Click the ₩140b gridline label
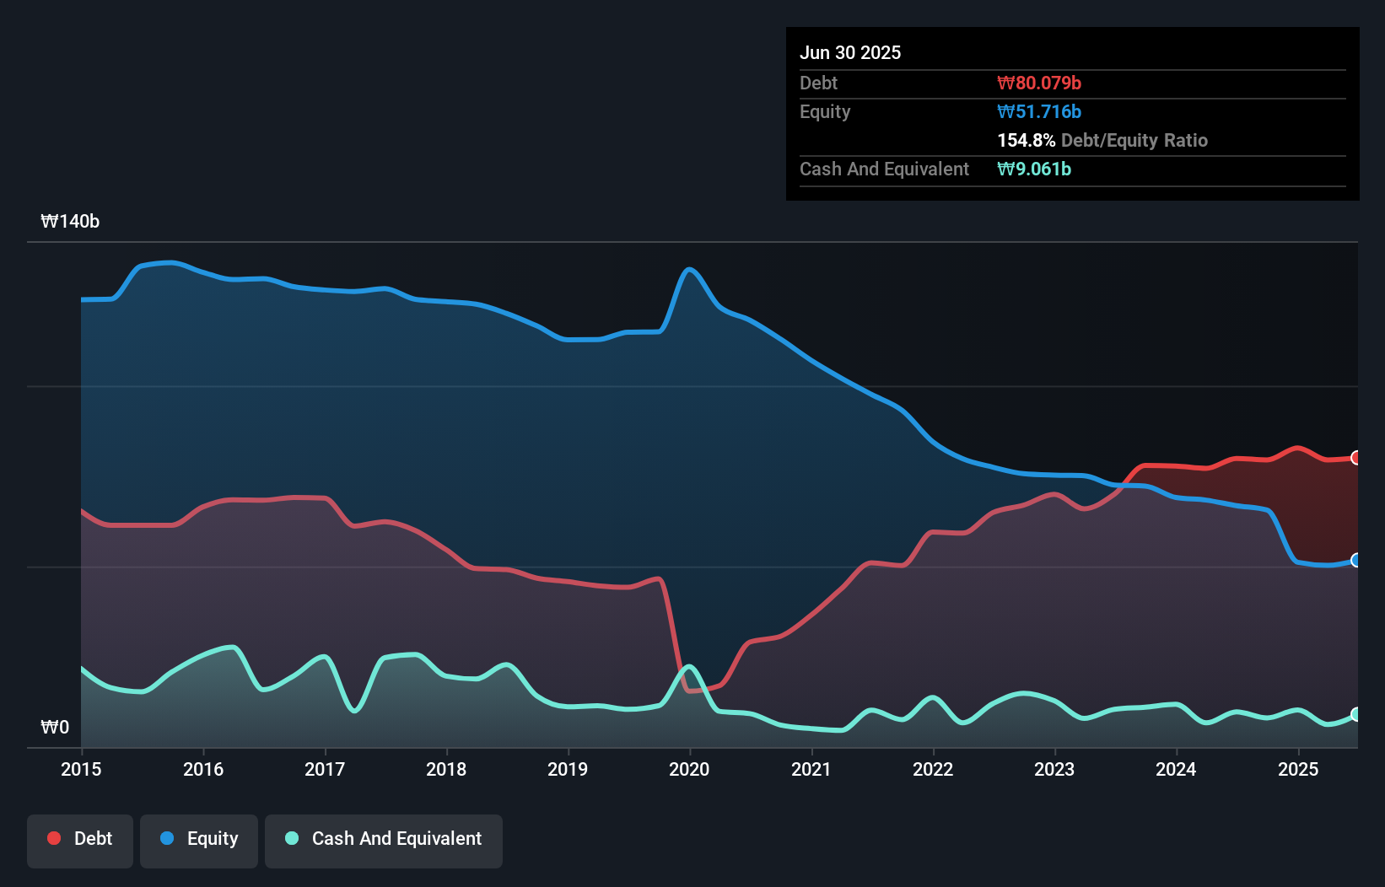The image size is (1385, 887). click(x=71, y=222)
